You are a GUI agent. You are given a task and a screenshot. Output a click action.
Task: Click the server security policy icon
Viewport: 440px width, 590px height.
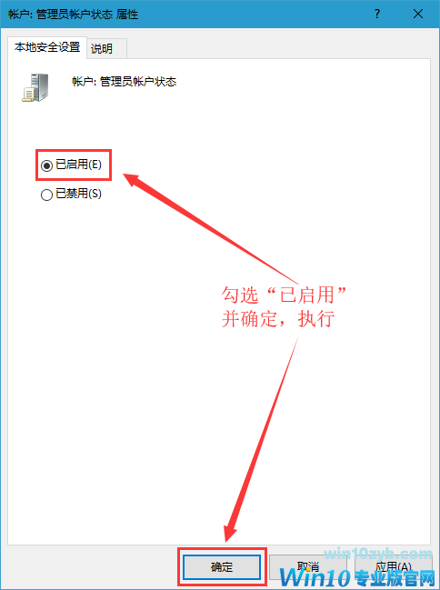[x=35, y=87]
